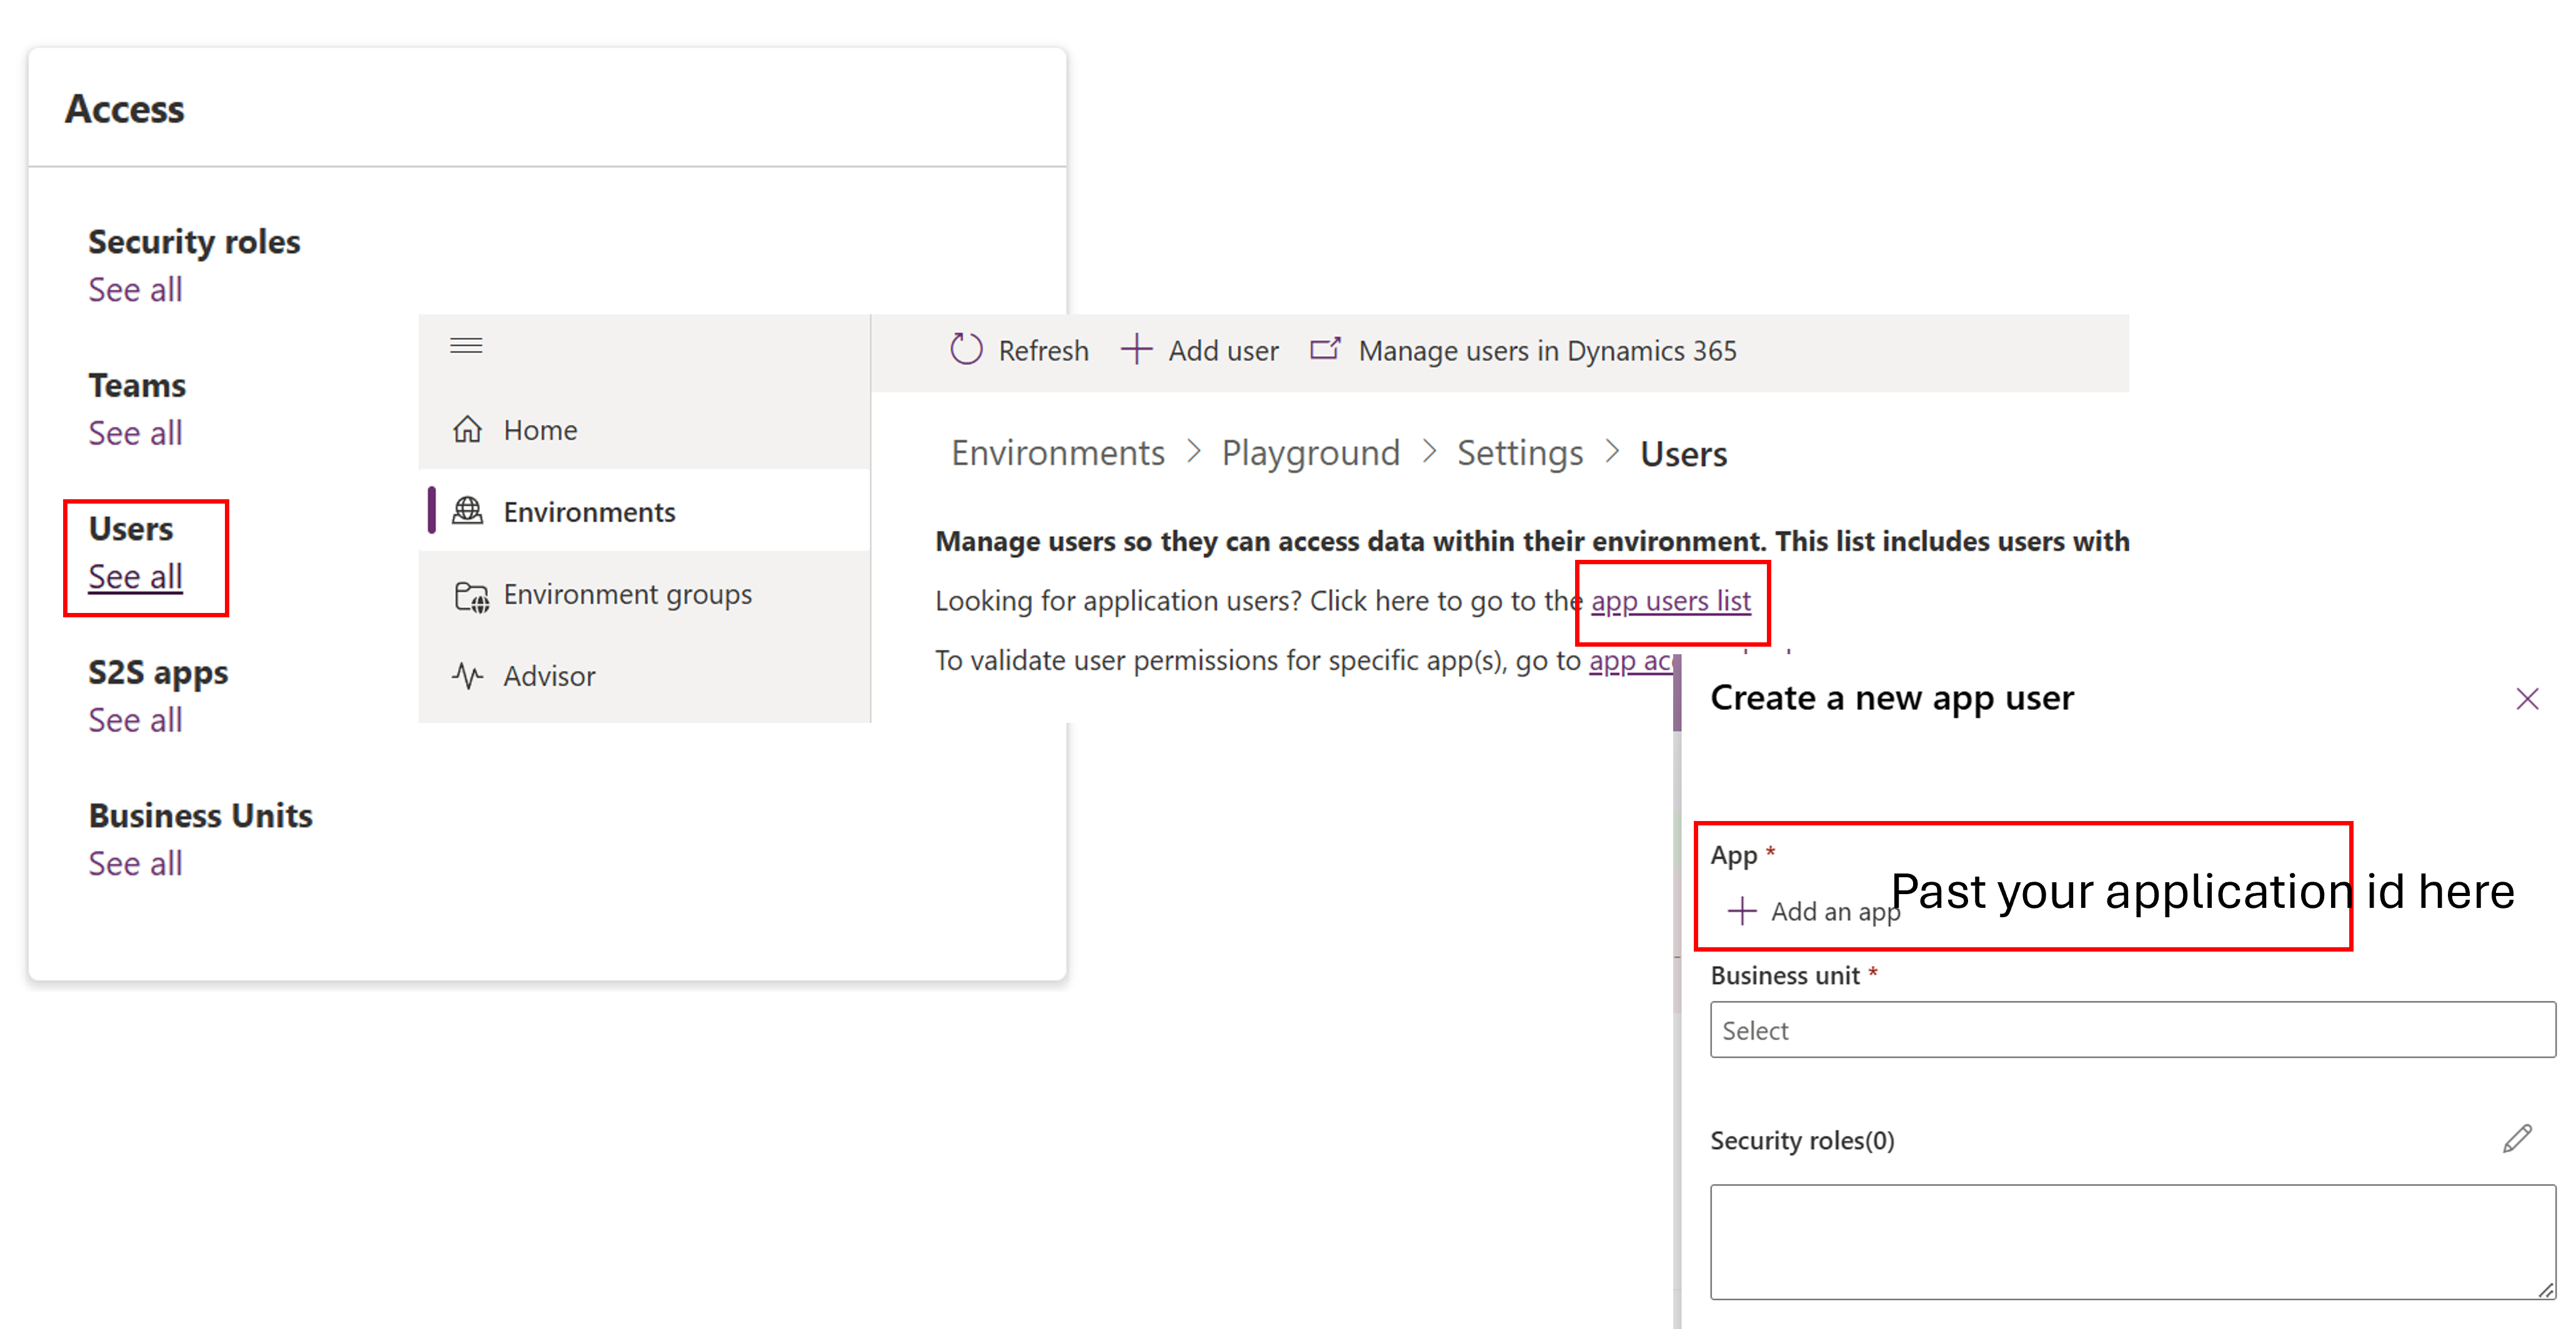Screen dimensions: 2576x1329
Task: See all S2S apps
Action: pyautogui.click(x=135, y=719)
